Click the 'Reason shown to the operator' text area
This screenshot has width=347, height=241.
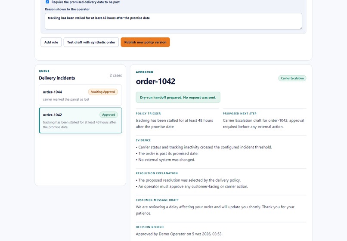pyautogui.click(x=173, y=21)
